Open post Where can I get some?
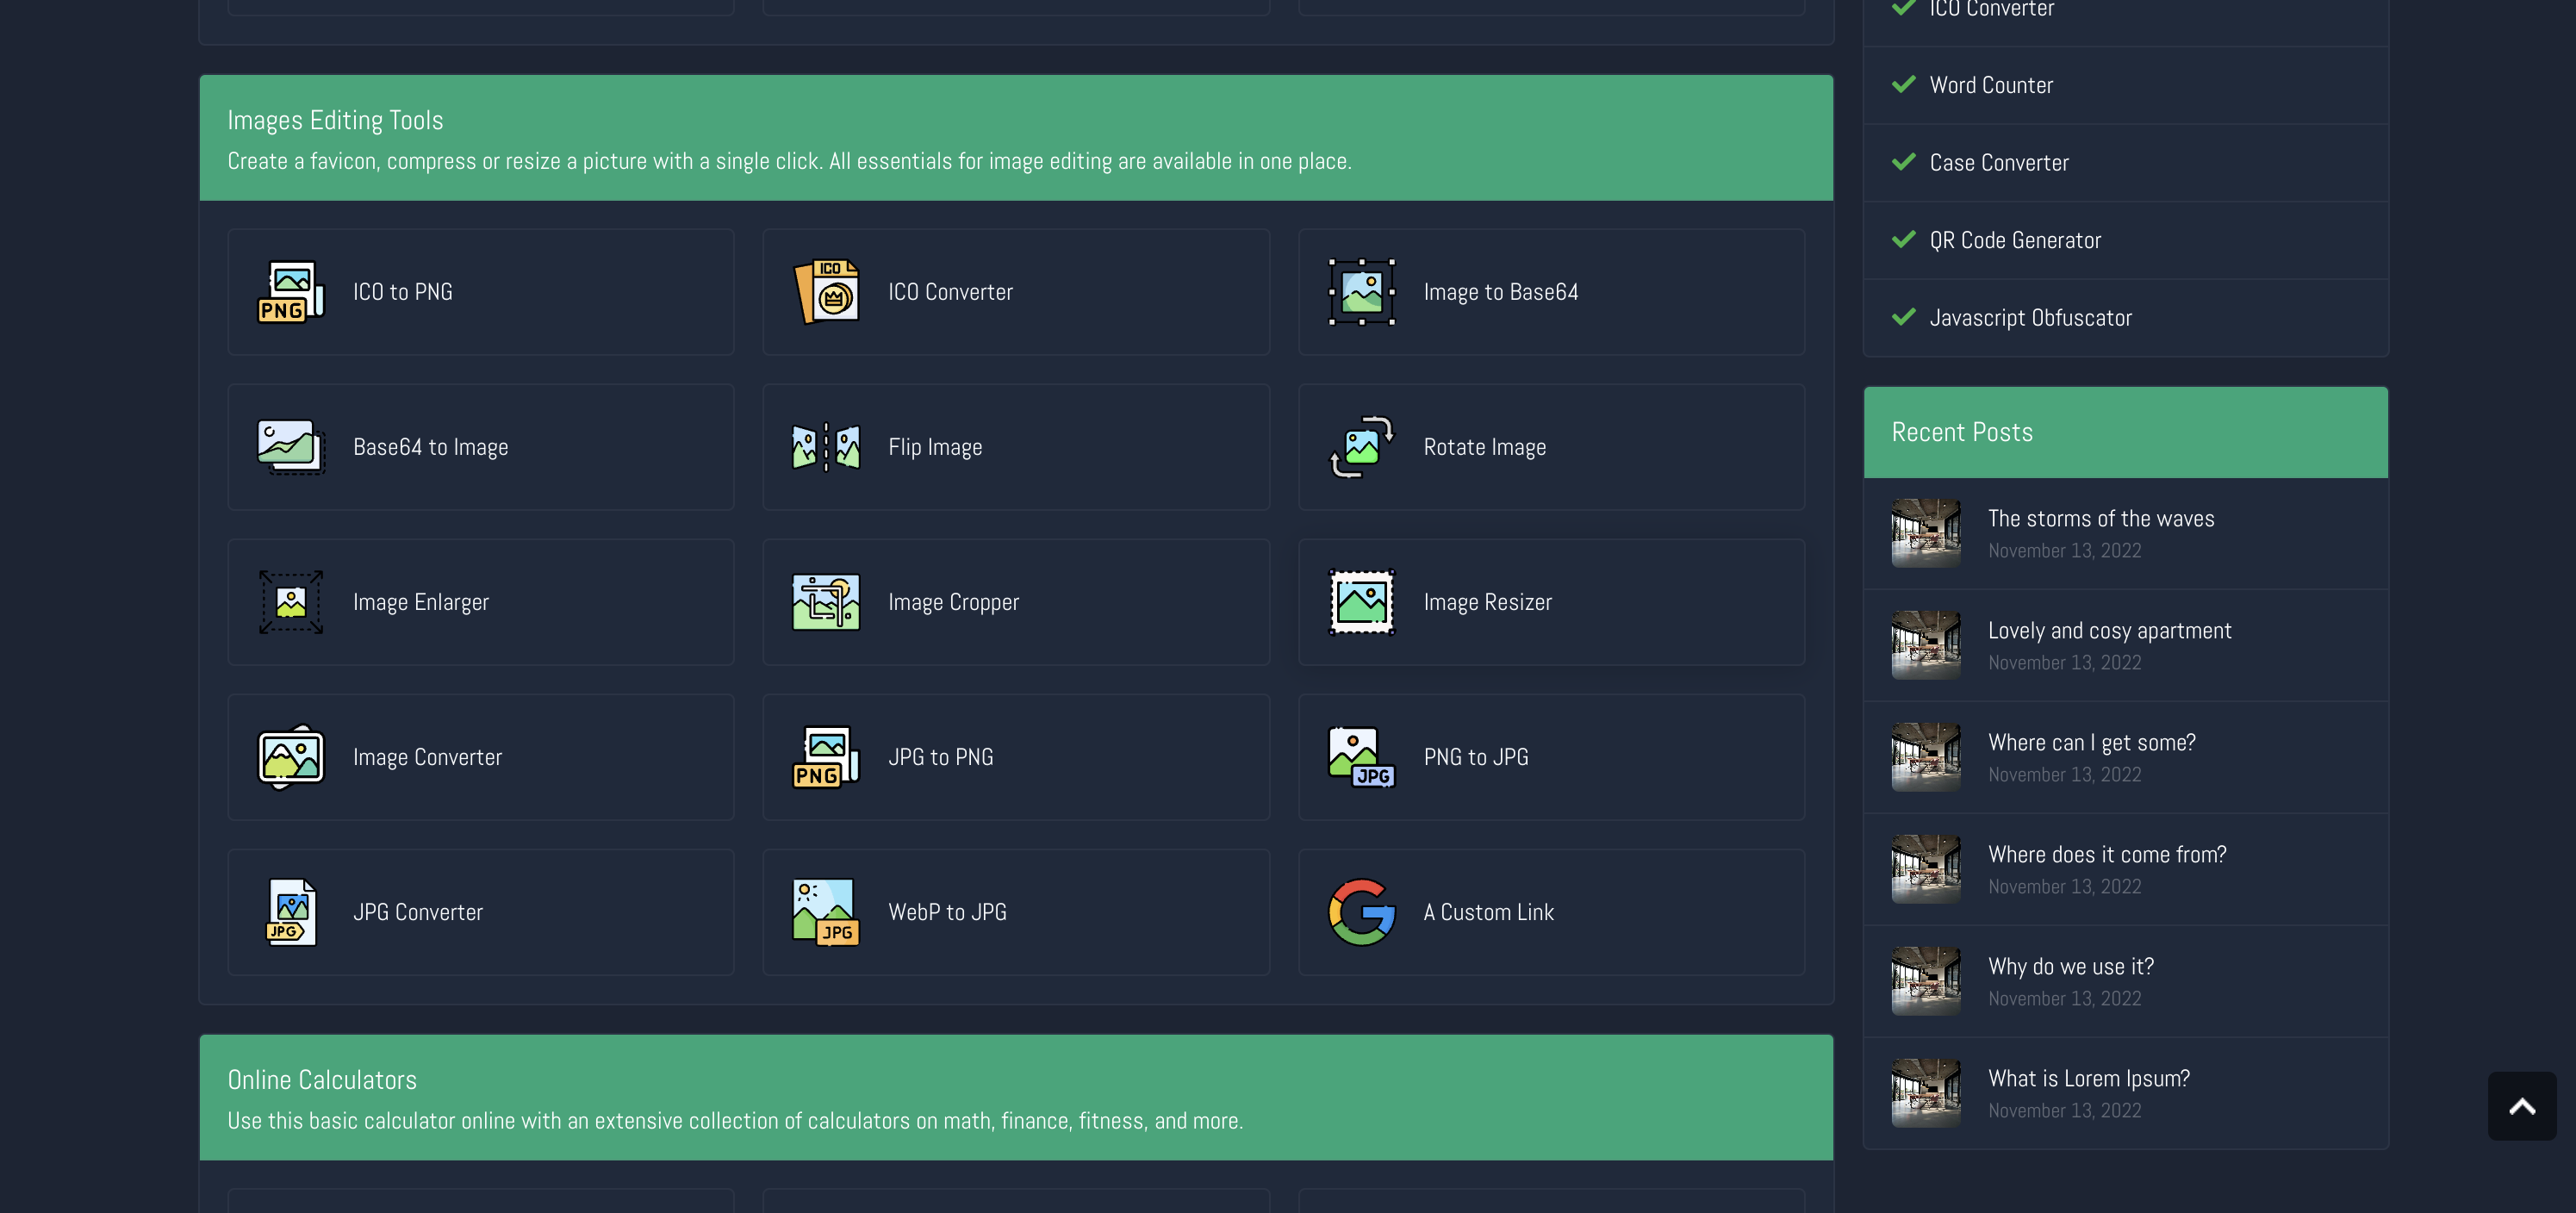The image size is (2576, 1213). pos(2091,742)
